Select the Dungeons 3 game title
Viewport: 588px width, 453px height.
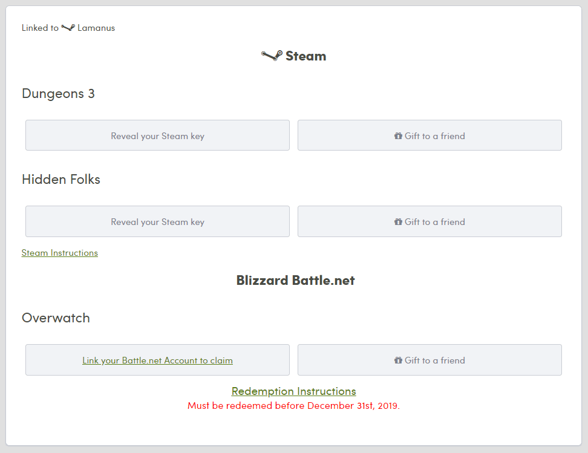pos(58,94)
